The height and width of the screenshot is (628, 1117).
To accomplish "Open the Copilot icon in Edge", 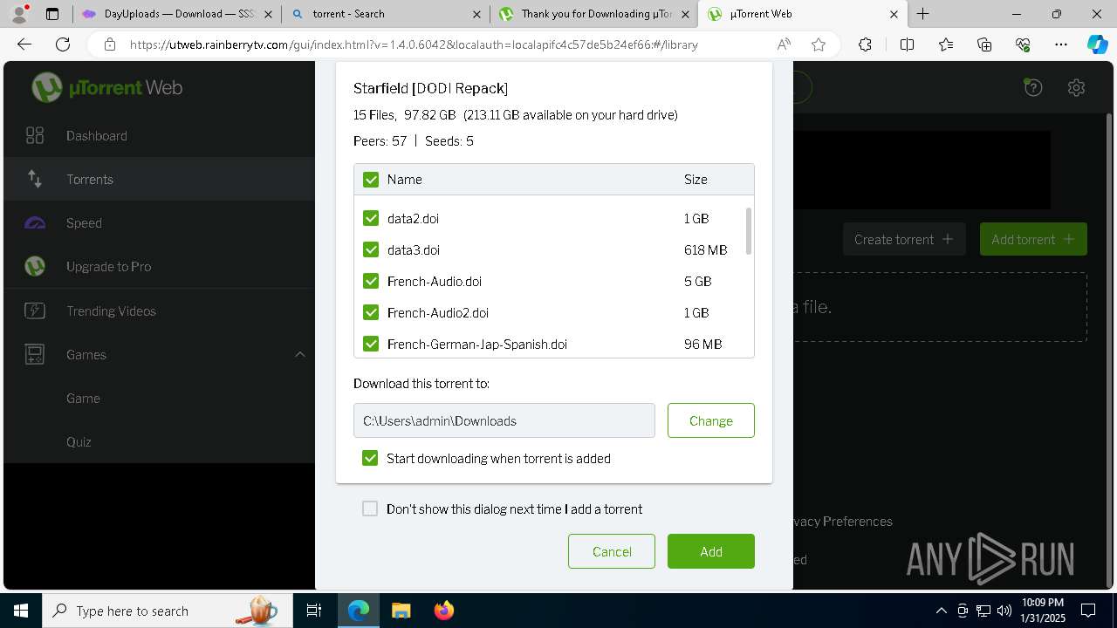I will (1097, 44).
